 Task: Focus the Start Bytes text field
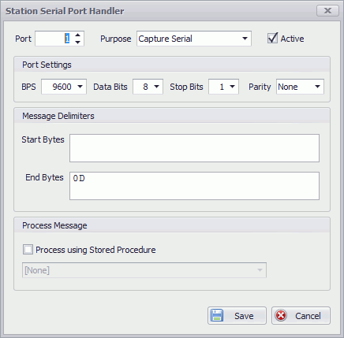pos(194,148)
